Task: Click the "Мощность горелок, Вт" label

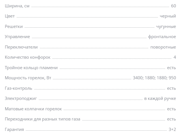Action: point(28,78)
